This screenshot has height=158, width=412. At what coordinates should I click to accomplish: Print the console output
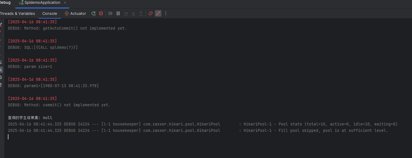[x=1, y=77]
